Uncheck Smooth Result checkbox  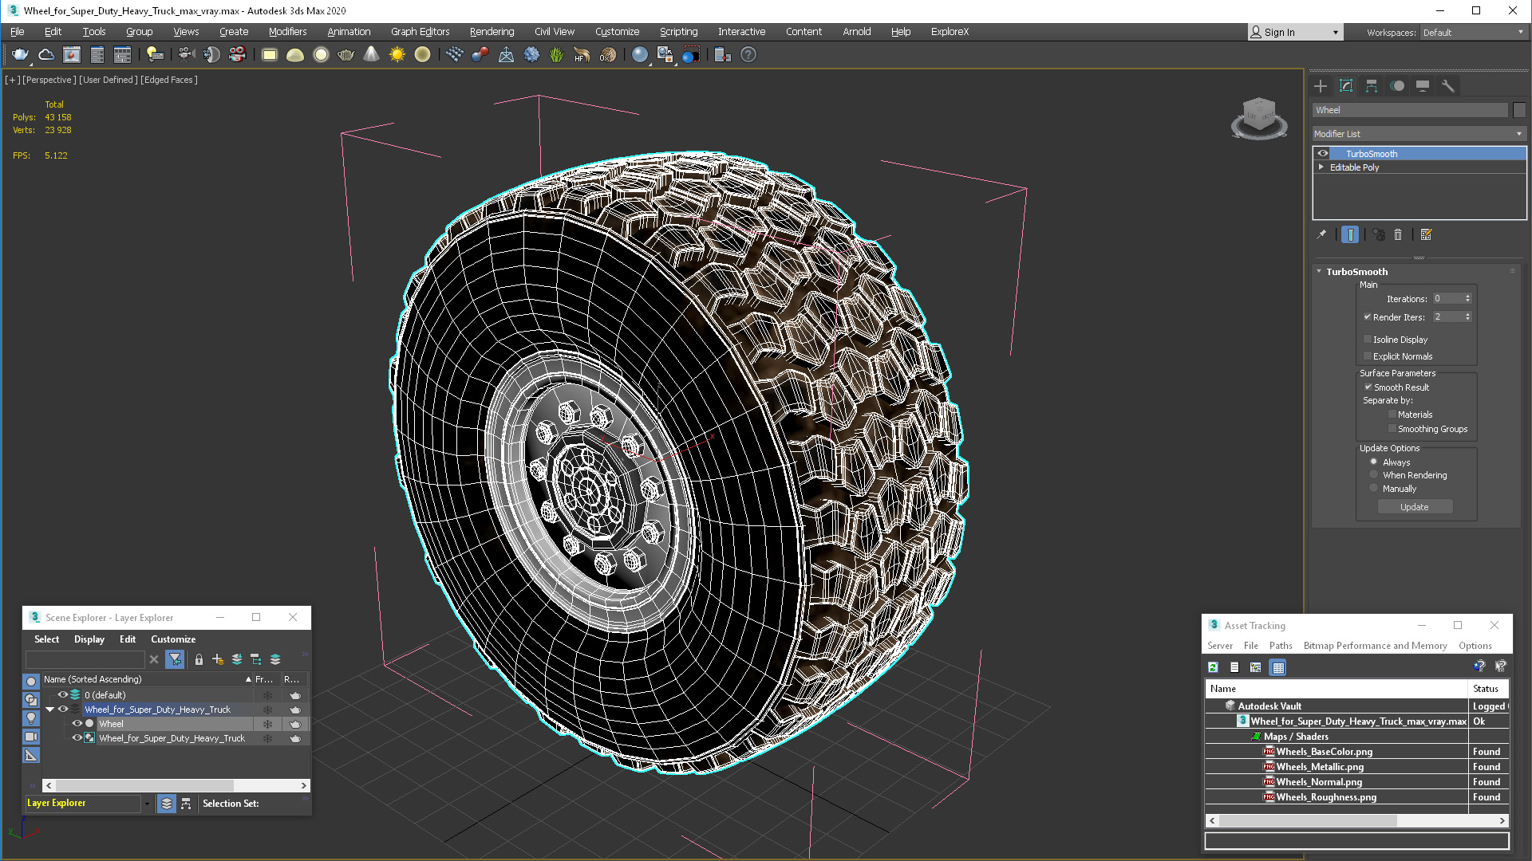pos(1368,387)
